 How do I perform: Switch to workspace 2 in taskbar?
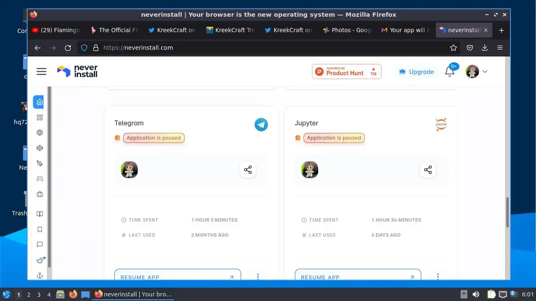(x=29, y=295)
